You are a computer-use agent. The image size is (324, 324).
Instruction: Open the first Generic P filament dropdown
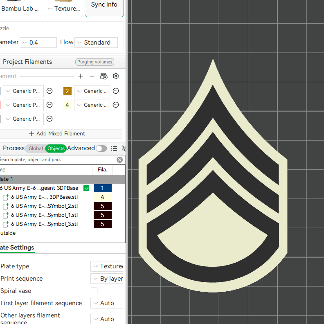coord(23,91)
